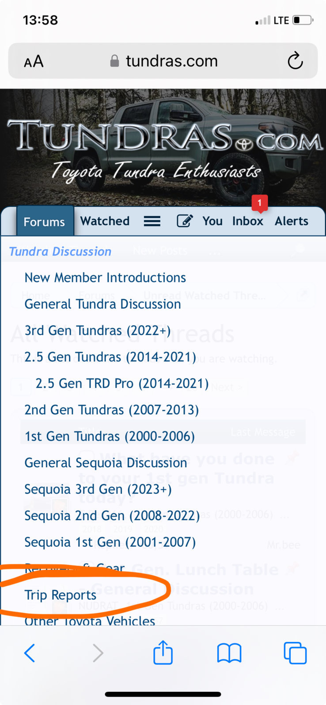Open the AA reader text size menu

point(34,61)
